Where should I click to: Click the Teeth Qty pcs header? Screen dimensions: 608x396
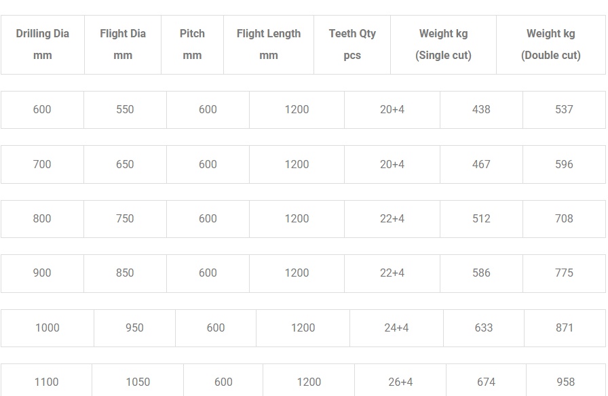(352, 44)
